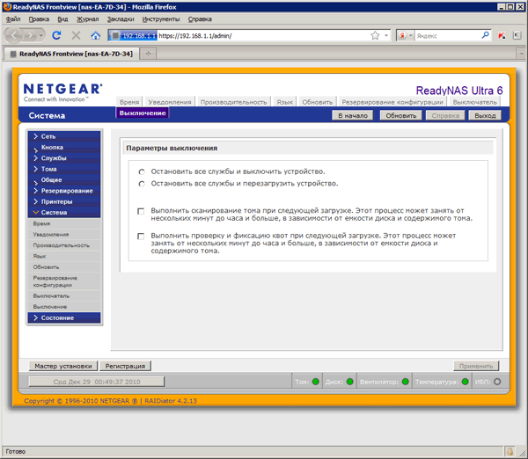This screenshot has width=528, height=459.
Task: Expand the Состояние sidebar section
Action: [x=64, y=317]
